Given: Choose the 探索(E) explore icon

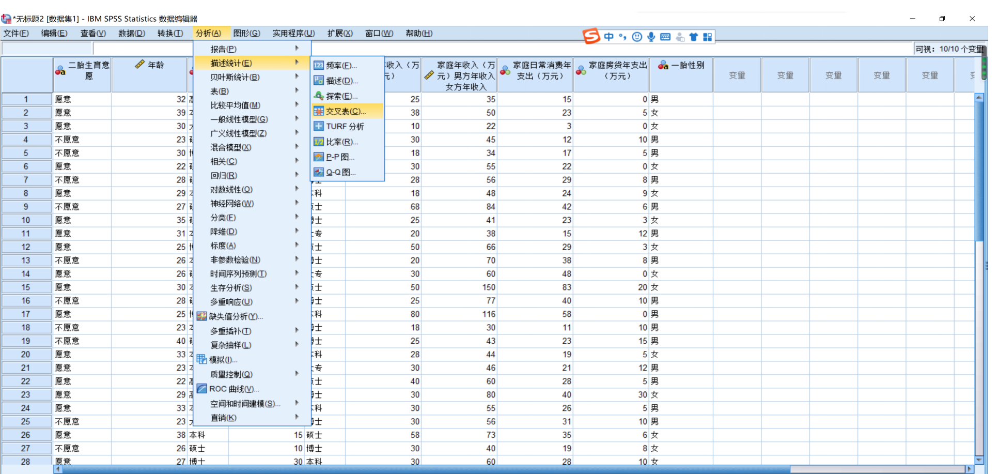Looking at the screenshot, I should pos(319,96).
